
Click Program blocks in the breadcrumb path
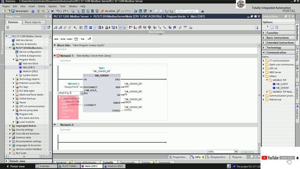pos(176,16)
